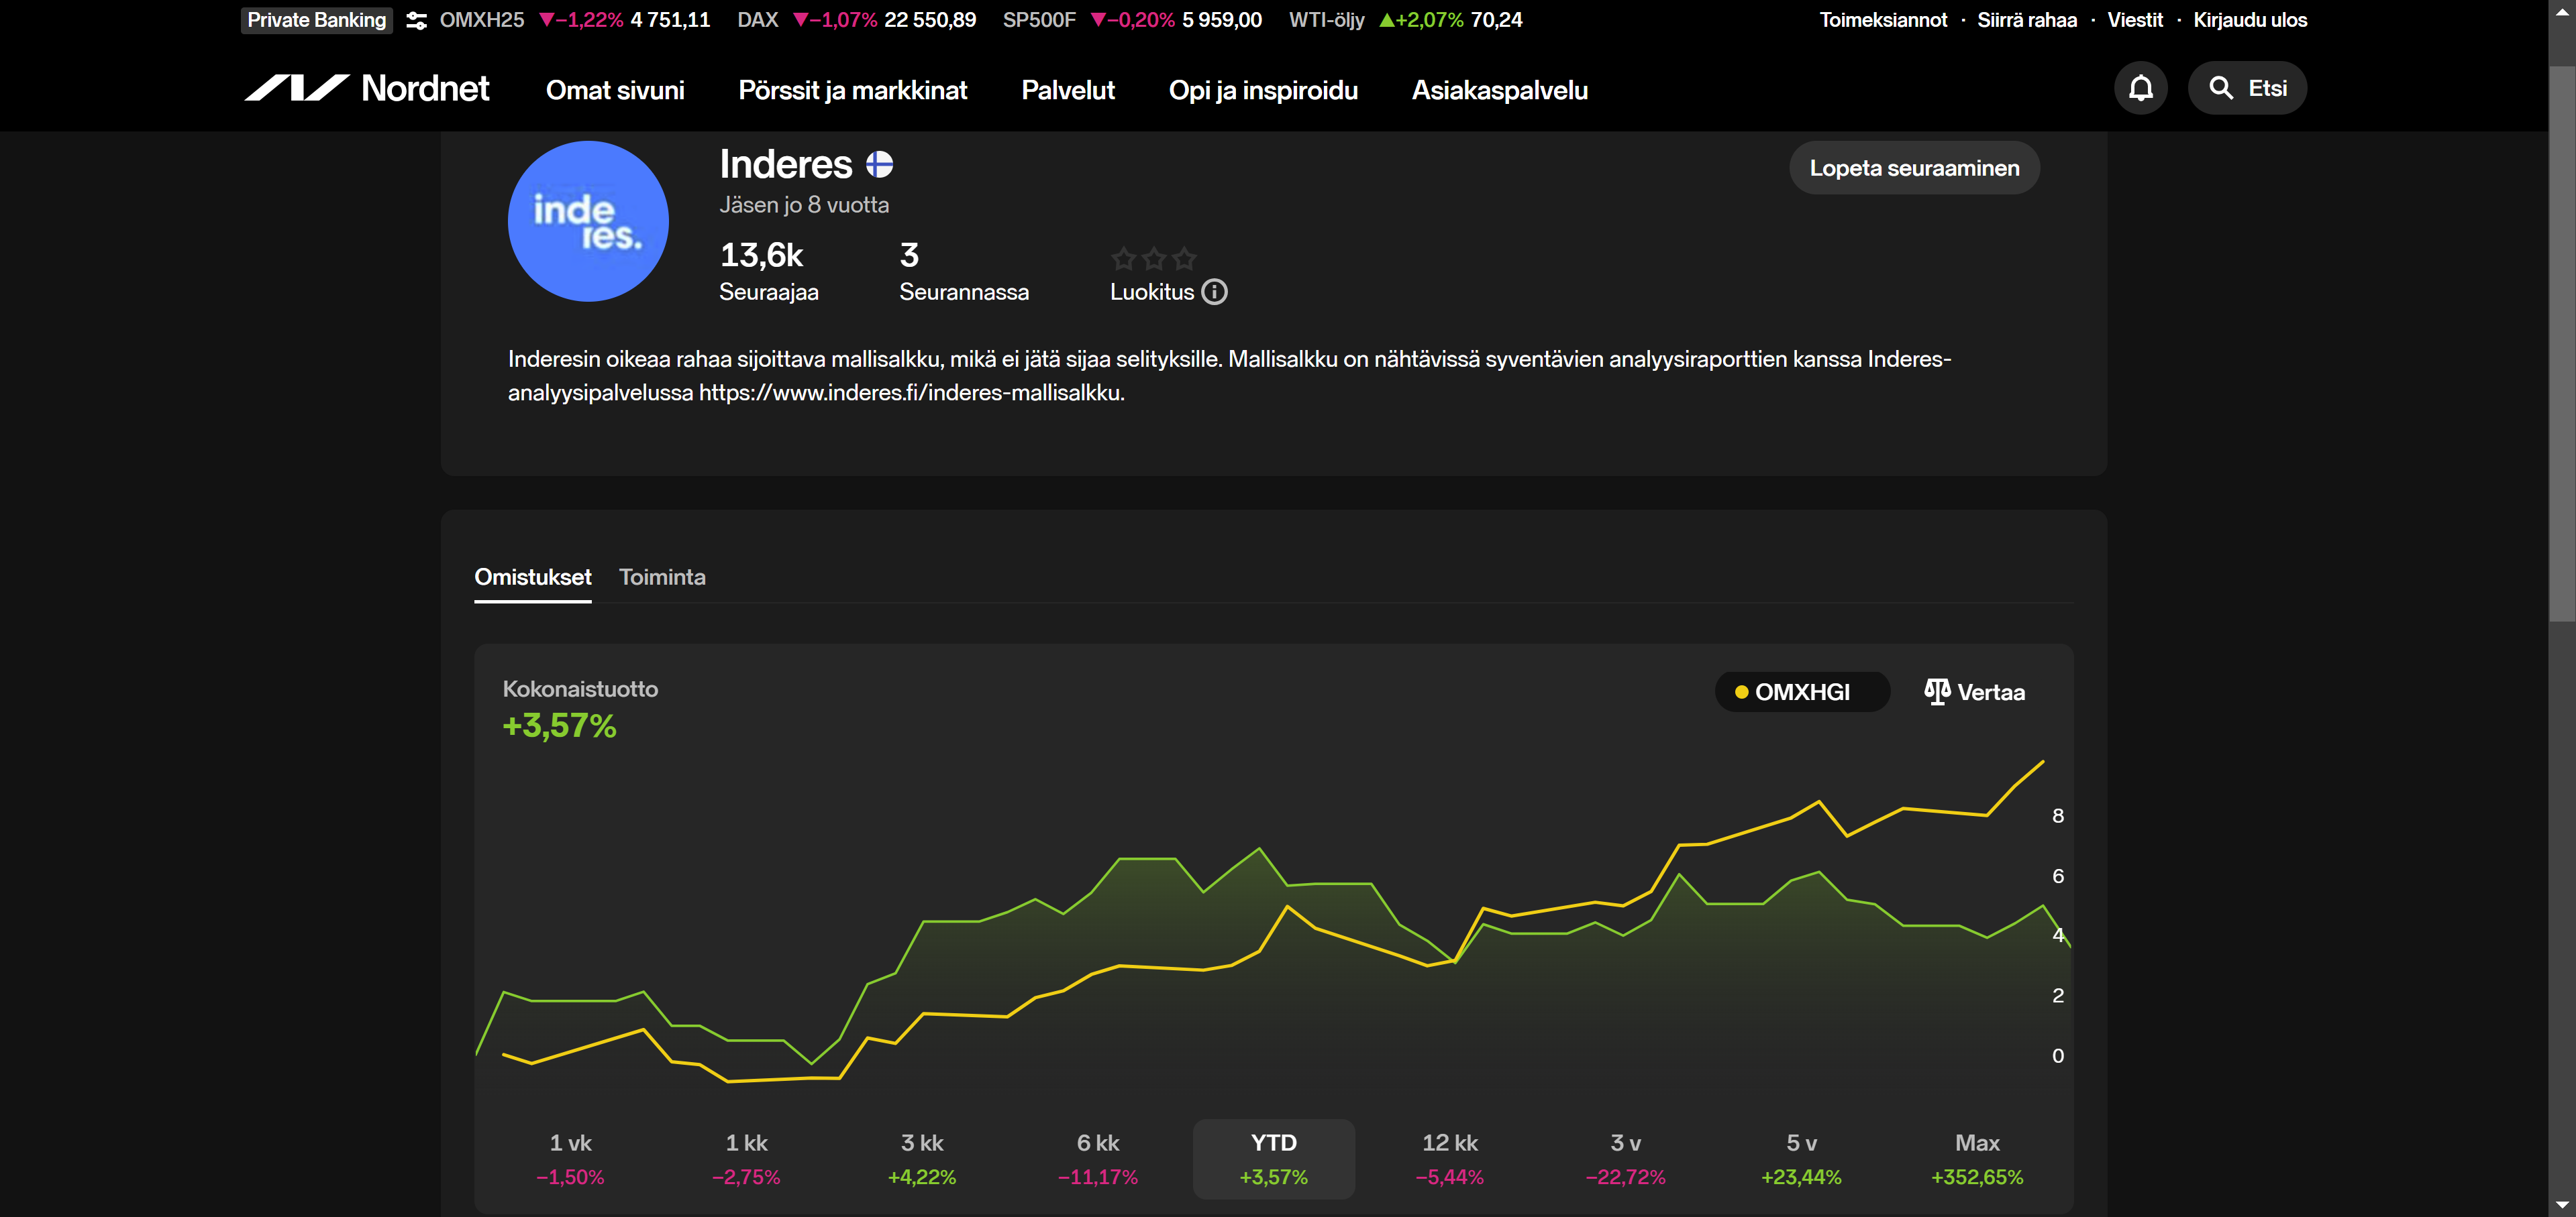Open the Asiakaspalvelu menu
2576x1217 pixels.
point(1499,90)
